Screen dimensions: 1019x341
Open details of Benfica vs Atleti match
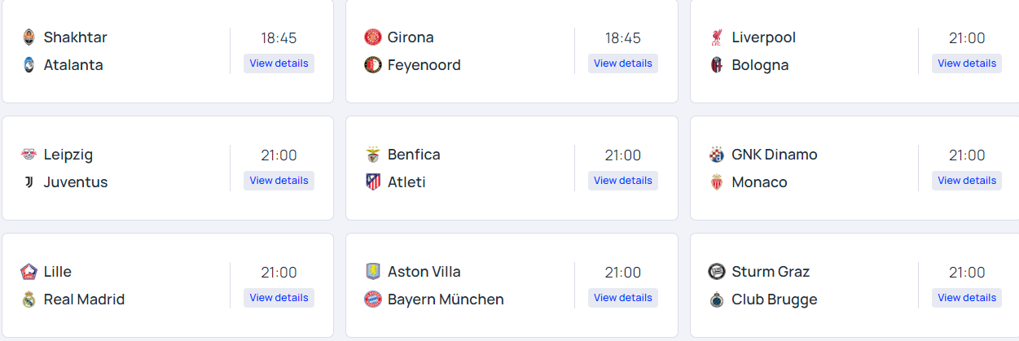coord(622,181)
